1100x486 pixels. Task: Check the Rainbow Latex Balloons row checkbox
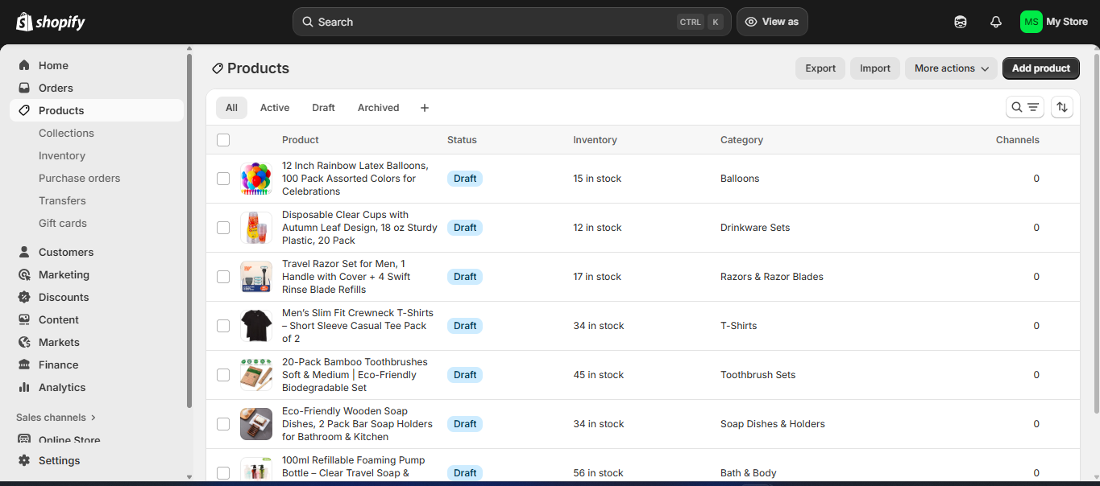[223, 179]
